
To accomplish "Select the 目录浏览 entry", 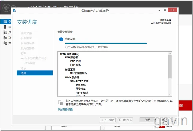I will tap(81, 89).
